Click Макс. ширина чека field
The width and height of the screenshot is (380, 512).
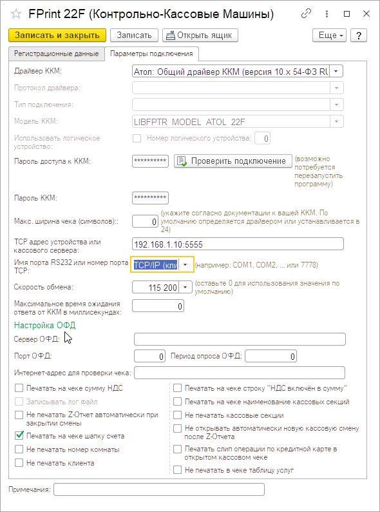(145, 221)
